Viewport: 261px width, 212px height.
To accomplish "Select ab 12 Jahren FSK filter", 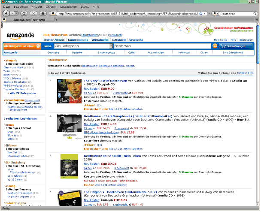I will [15, 179].
